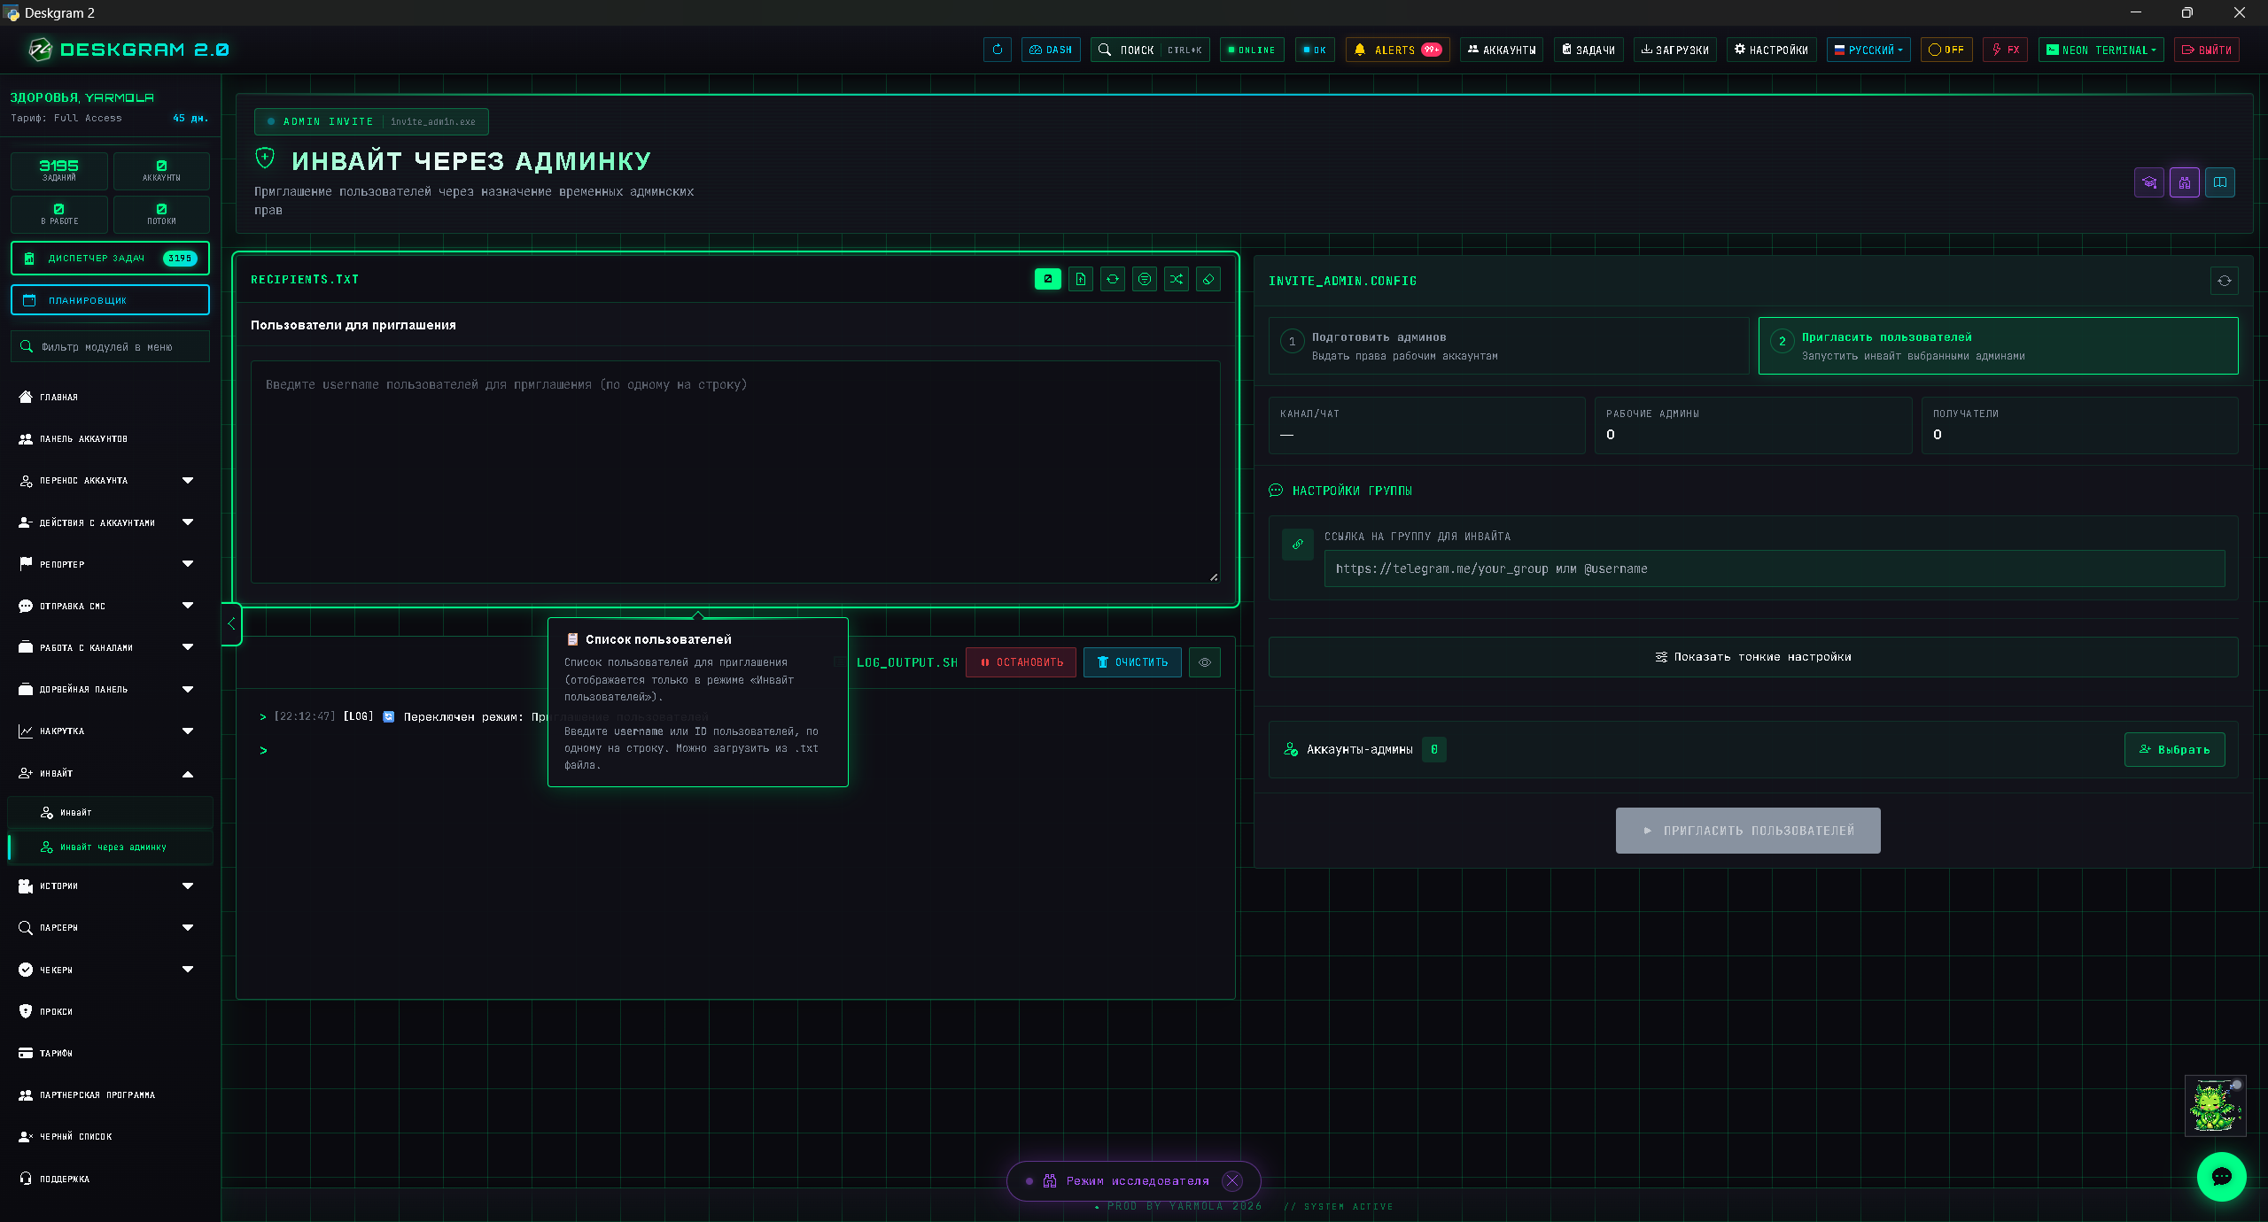Click the reload icon in the top bar
Screen dimensions: 2268x1222
coord(997,50)
